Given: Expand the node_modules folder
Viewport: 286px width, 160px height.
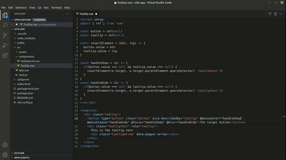Looking at the screenshot, I should (15, 38).
